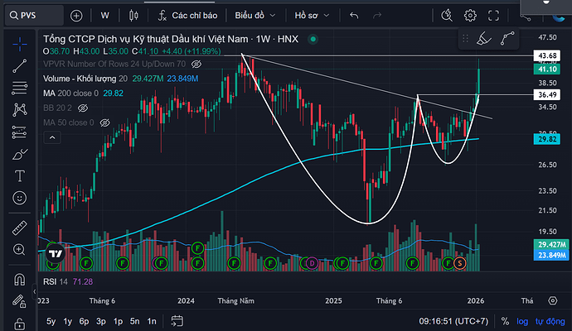Select the zoom in tool
This screenshot has width=572, height=331.
pyautogui.click(x=20, y=249)
